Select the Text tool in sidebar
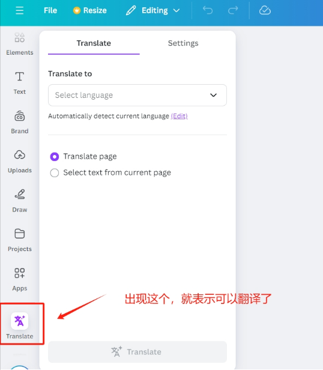This screenshot has width=323, height=370. coord(20,83)
